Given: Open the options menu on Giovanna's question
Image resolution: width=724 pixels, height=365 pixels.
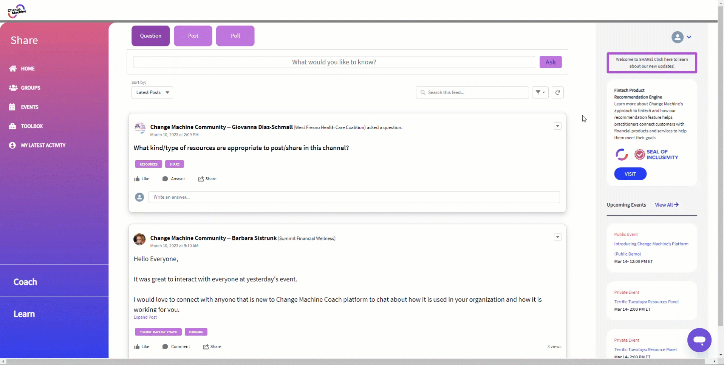Looking at the screenshot, I should [x=557, y=126].
